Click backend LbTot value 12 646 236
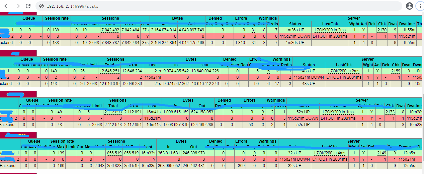424x174 pixels. point(132,84)
